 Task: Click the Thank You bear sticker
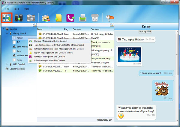pos(162,89)
